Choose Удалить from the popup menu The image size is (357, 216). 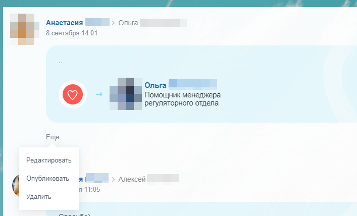[x=39, y=196]
